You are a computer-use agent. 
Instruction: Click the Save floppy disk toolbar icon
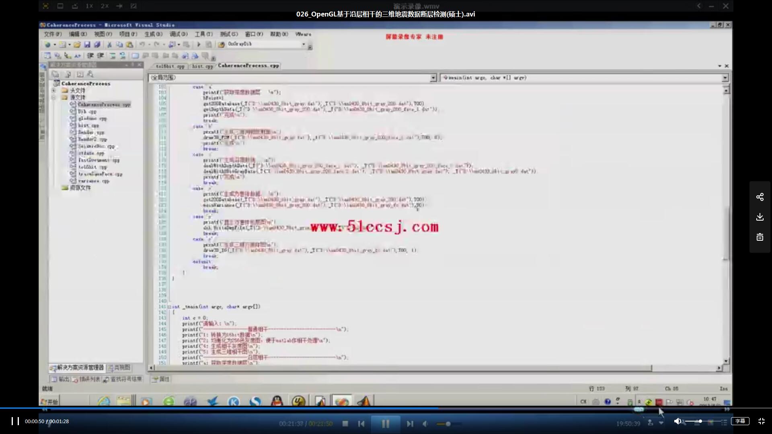coord(87,45)
